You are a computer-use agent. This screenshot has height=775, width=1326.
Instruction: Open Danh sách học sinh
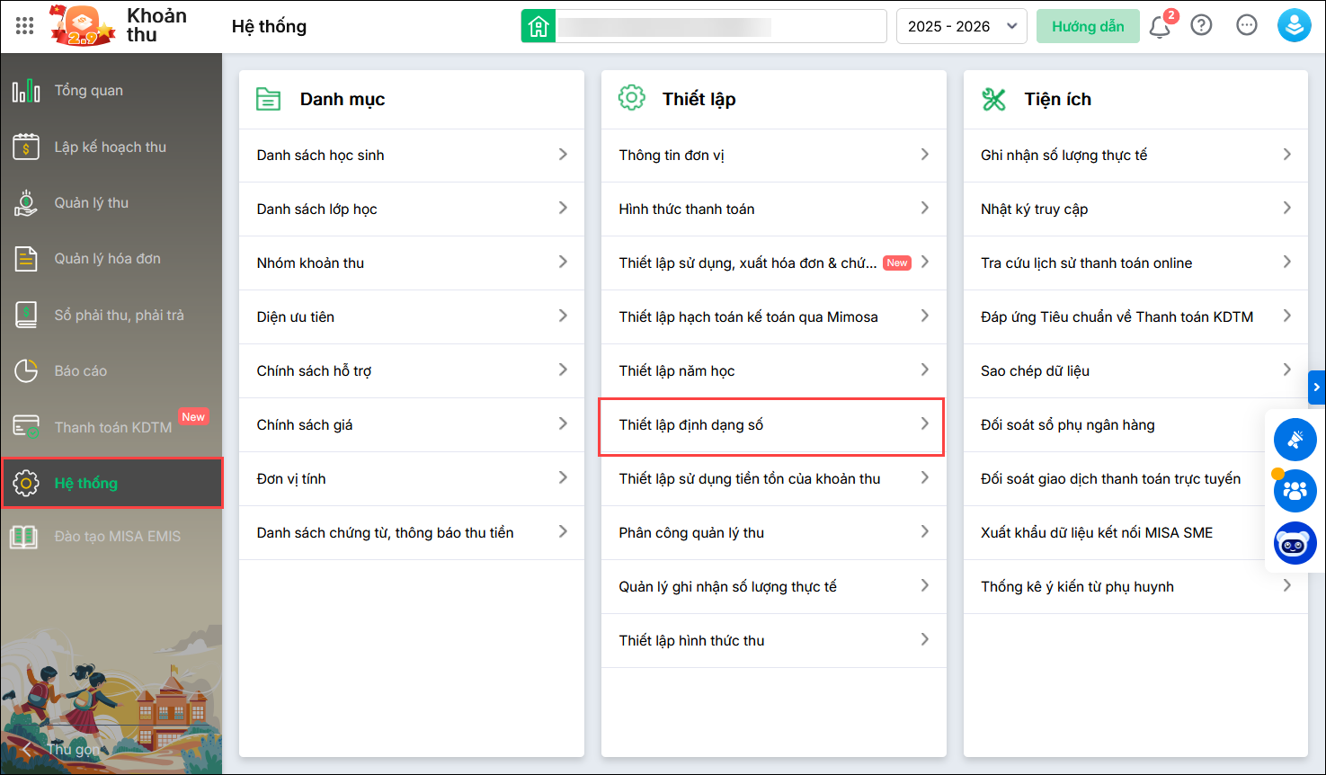[x=411, y=156]
